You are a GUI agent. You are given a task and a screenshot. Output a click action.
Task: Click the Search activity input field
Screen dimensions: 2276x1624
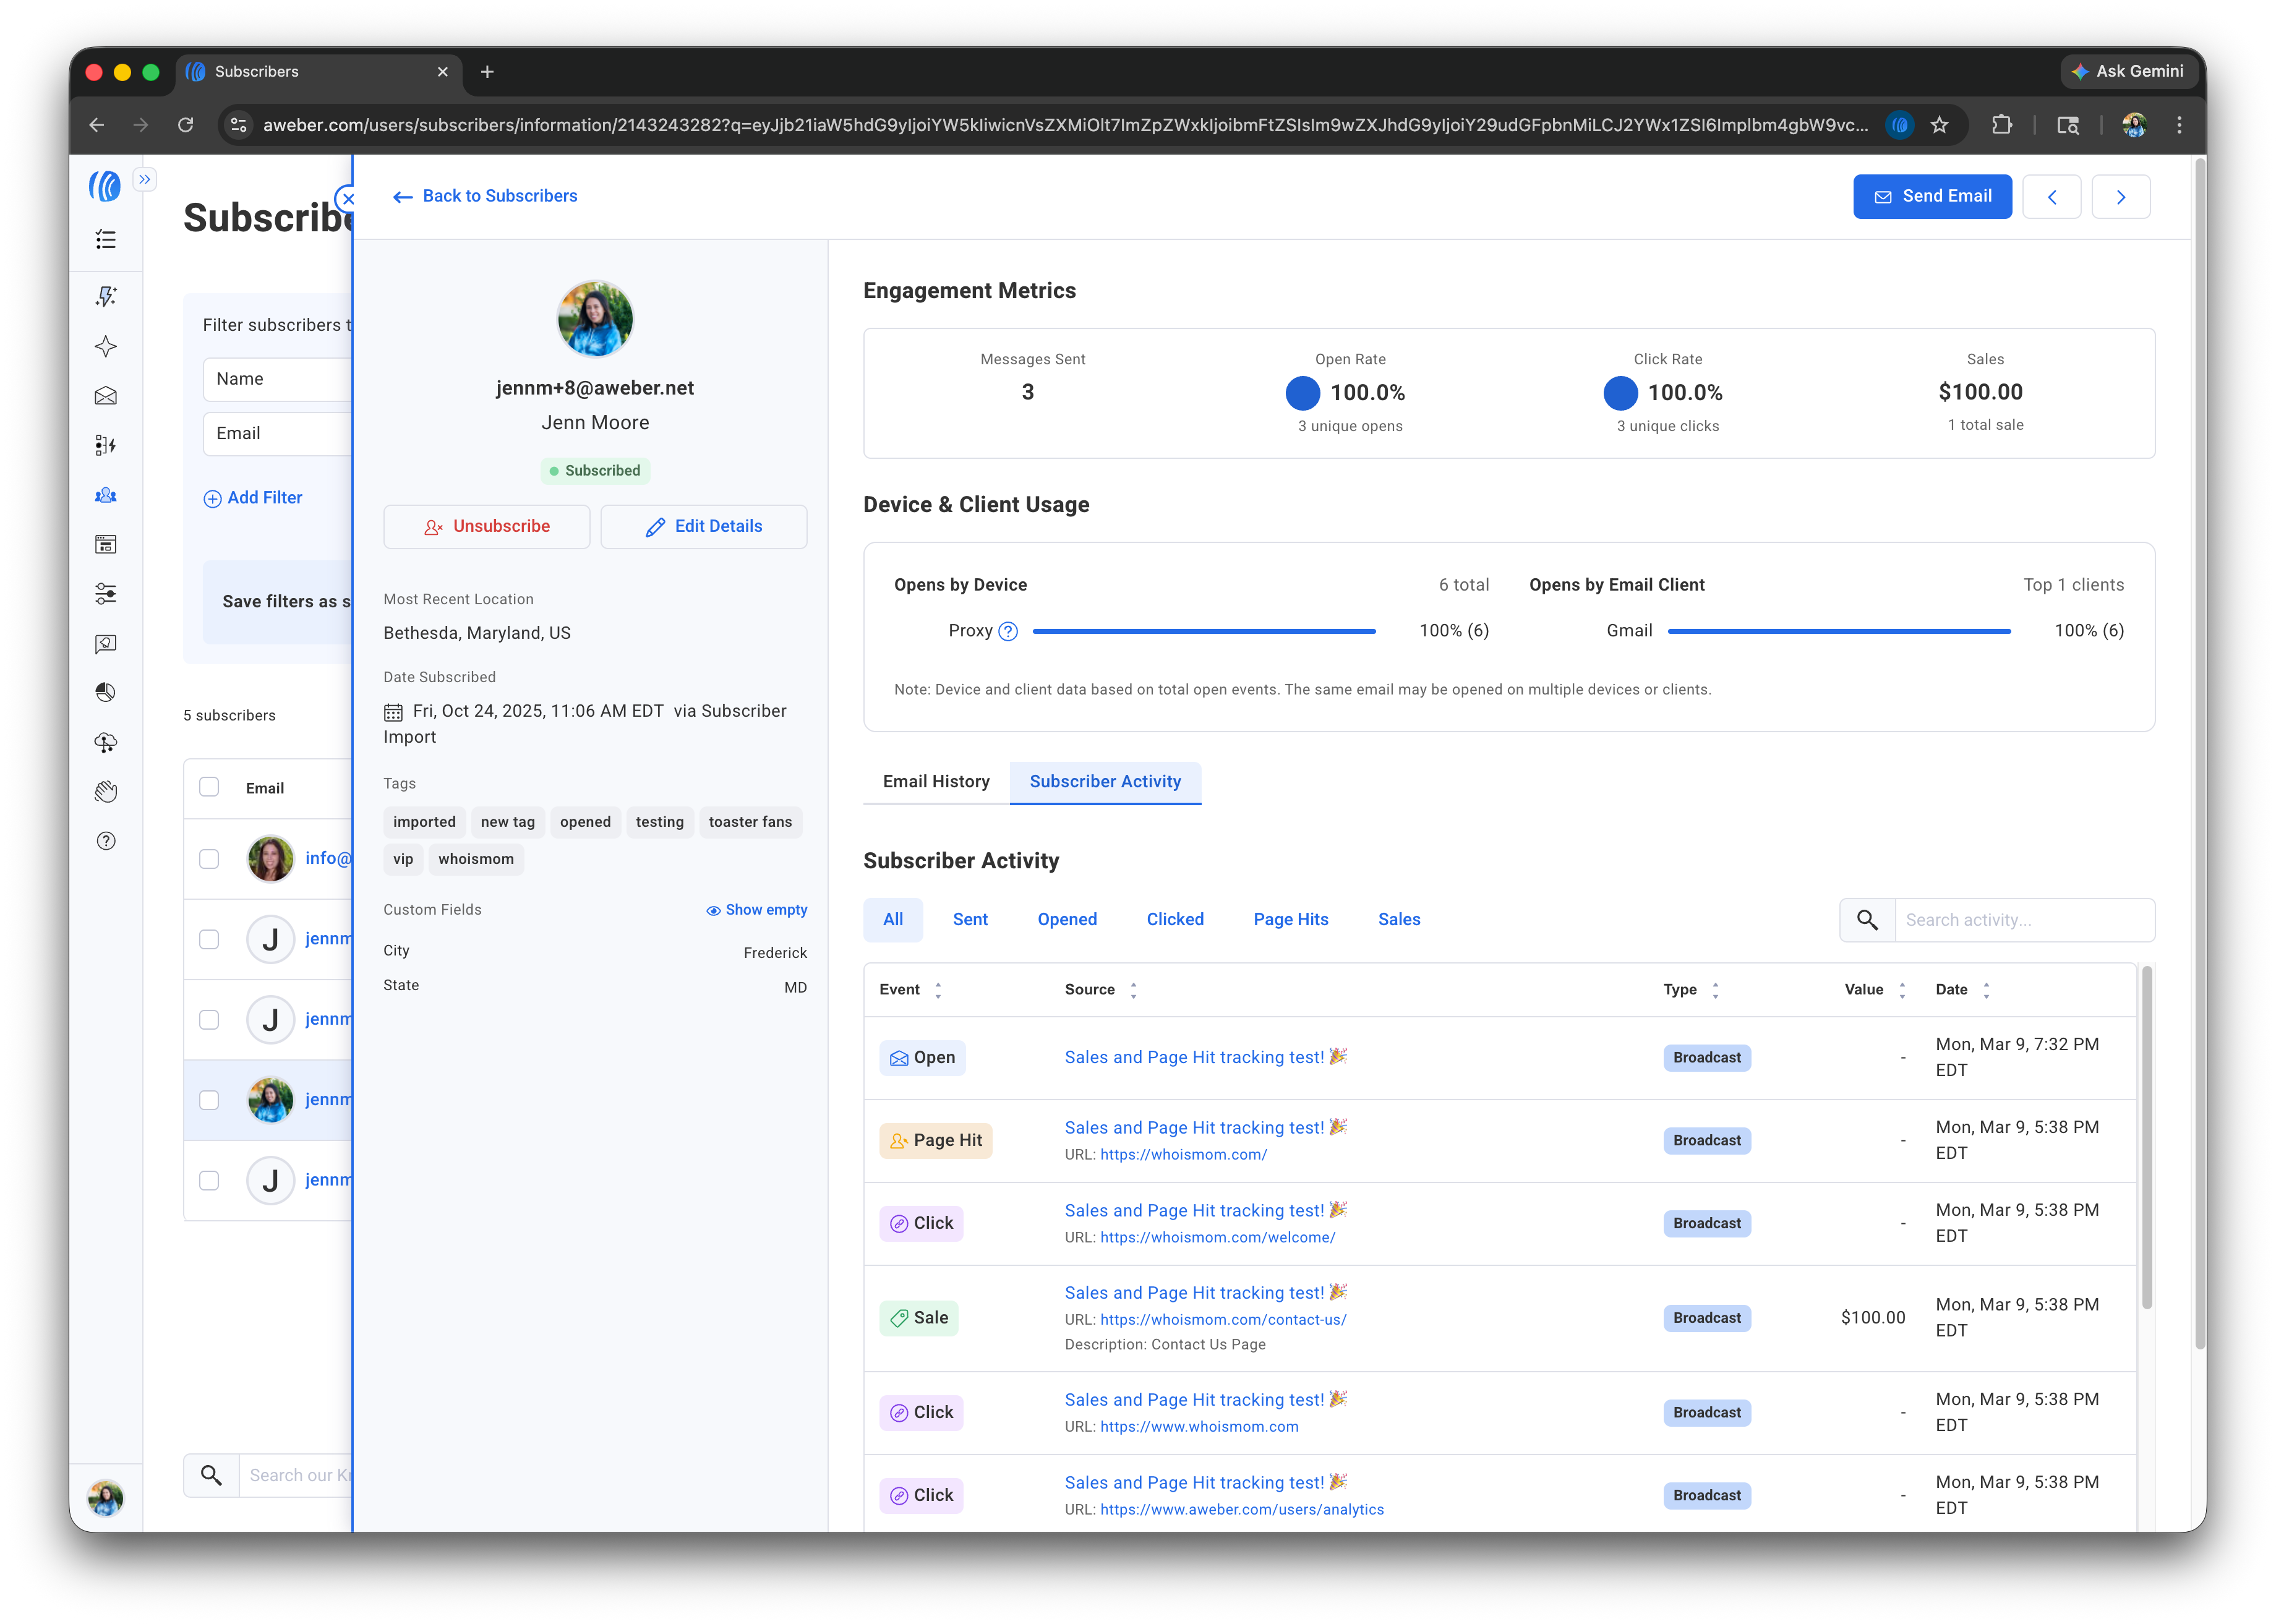coord(2023,920)
